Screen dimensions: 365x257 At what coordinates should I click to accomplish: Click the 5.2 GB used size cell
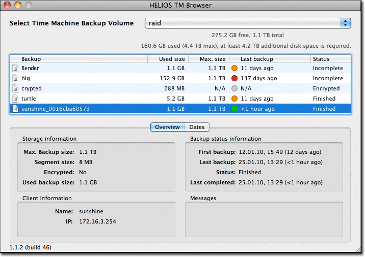pyautogui.click(x=175, y=99)
